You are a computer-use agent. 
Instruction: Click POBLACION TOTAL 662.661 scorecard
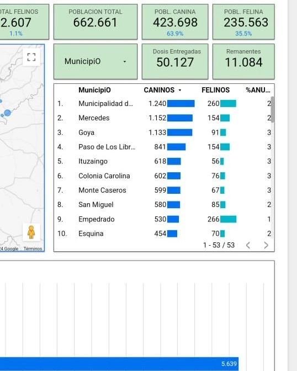tap(96, 22)
